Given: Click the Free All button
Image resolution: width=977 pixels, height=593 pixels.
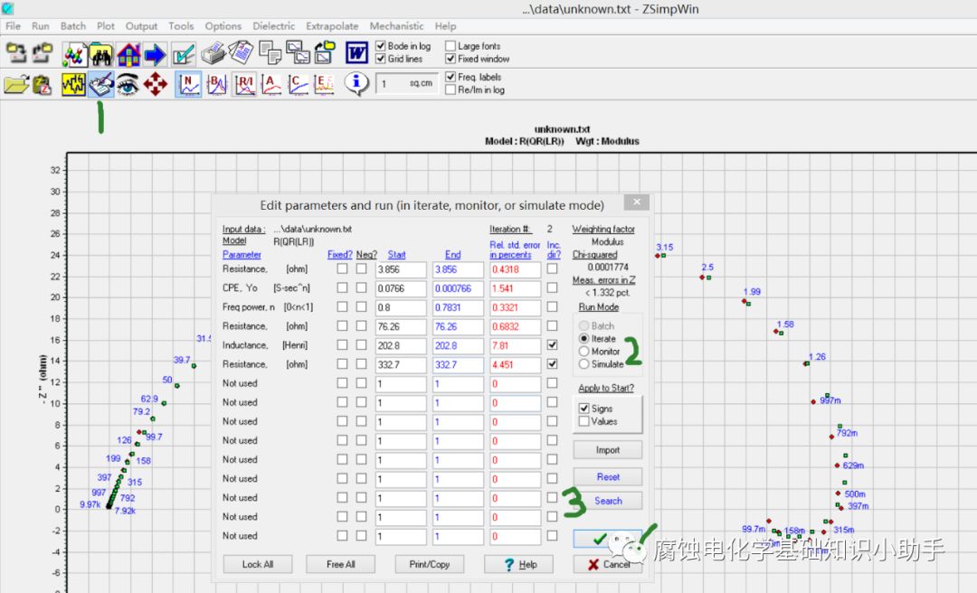Looking at the screenshot, I should click(x=340, y=564).
